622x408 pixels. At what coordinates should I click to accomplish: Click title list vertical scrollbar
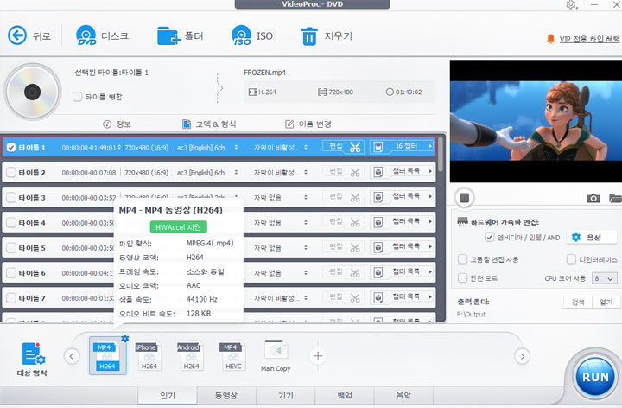pos(441,155)
